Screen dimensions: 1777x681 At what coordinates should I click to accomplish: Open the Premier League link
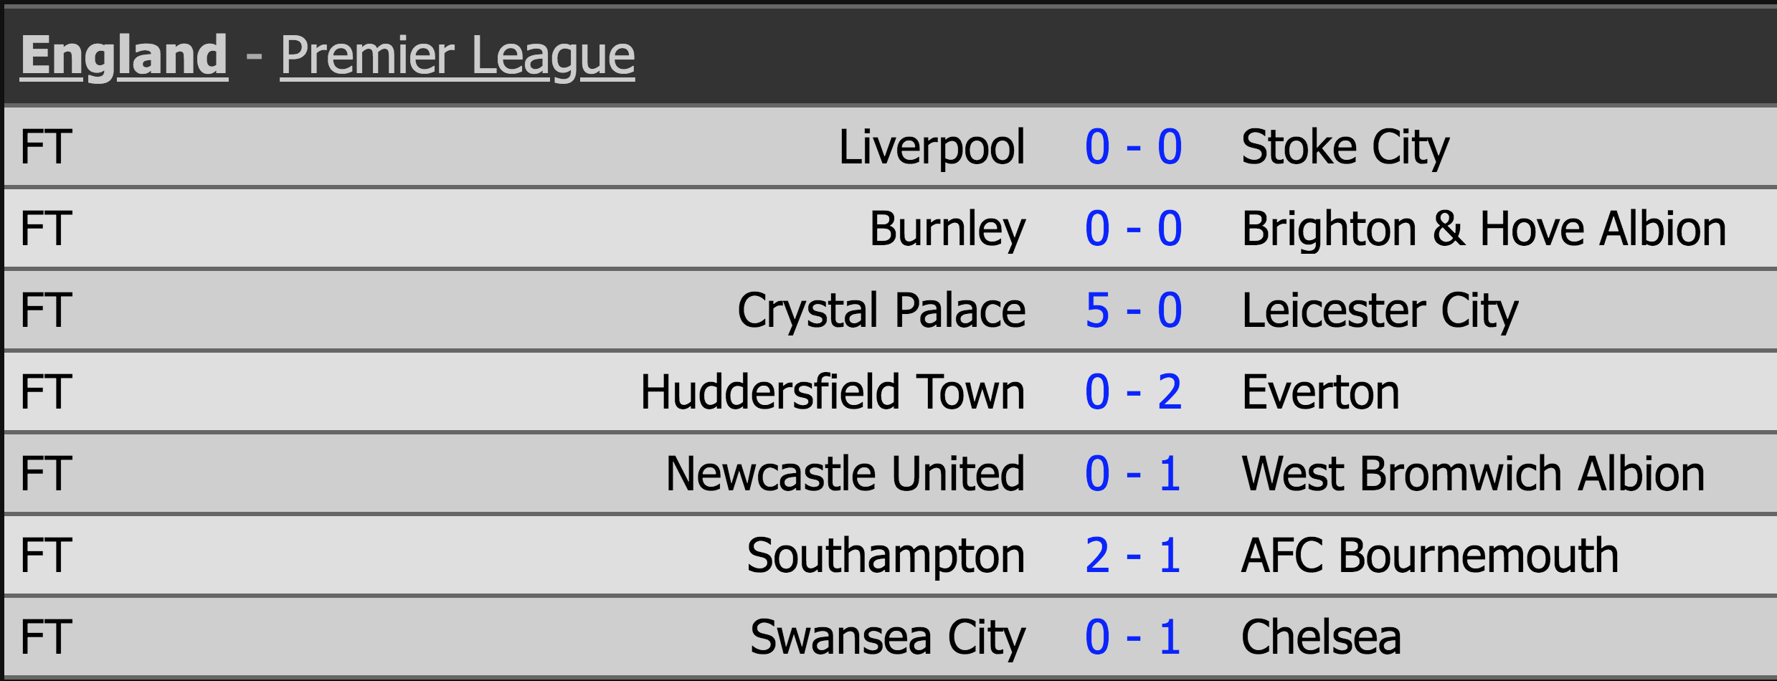tap(457, 55)
